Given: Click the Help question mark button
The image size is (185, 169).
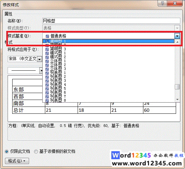Looking at the screenshot, I should pos(162,3).
